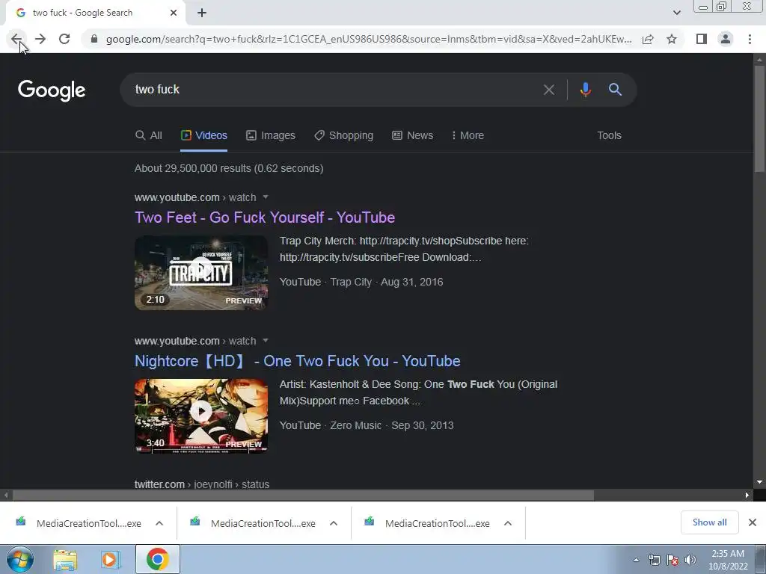Click the vertical page scrollbar thumb
Image resolution: width=766 pixels, height=574 pixels.
[x=759, y=118]
